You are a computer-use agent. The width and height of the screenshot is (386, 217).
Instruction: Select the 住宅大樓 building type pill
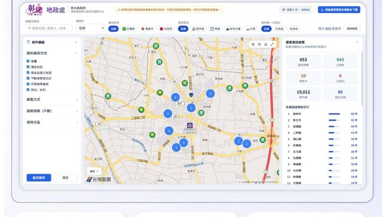tap(233, 29)
